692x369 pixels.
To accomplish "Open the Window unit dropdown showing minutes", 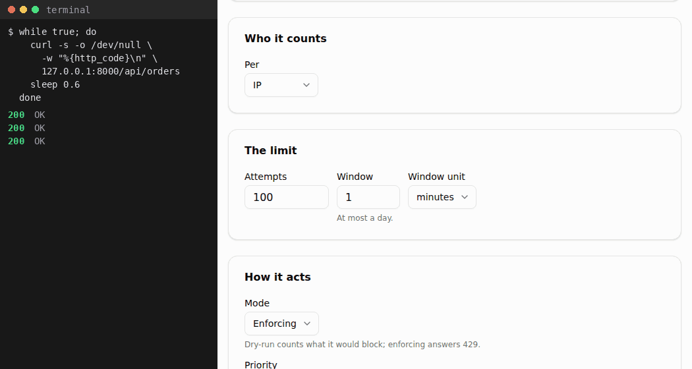I will 442,197.
